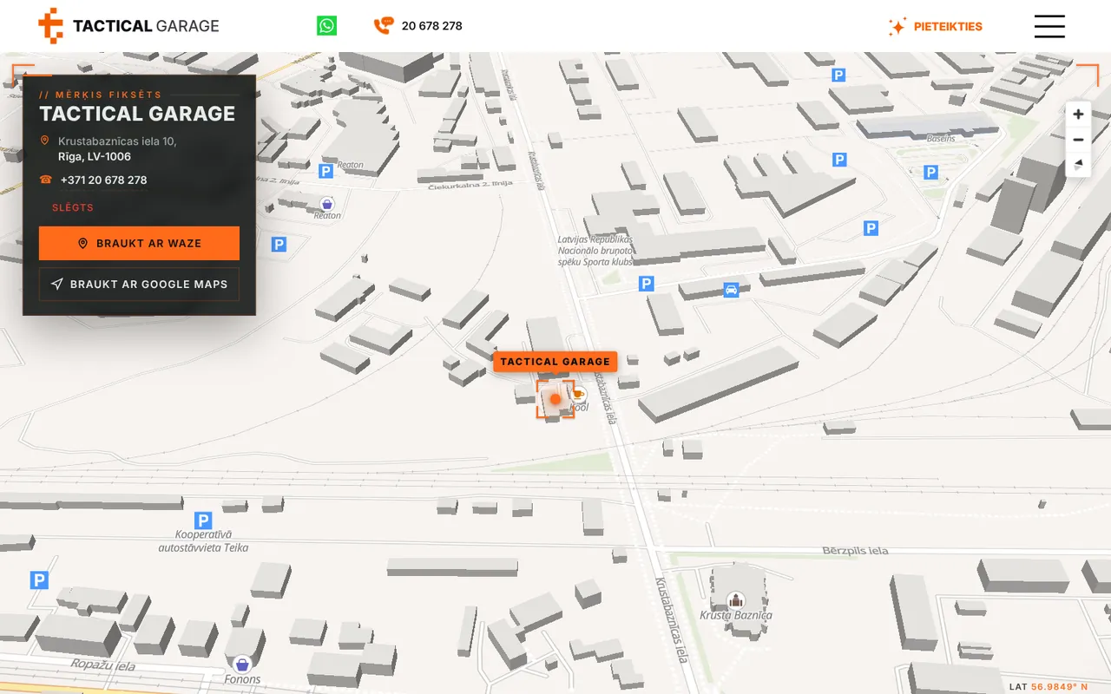The image size is (1111, 694).
Task: Open WhatsApp chat icon in header
Action: [326, 26]
